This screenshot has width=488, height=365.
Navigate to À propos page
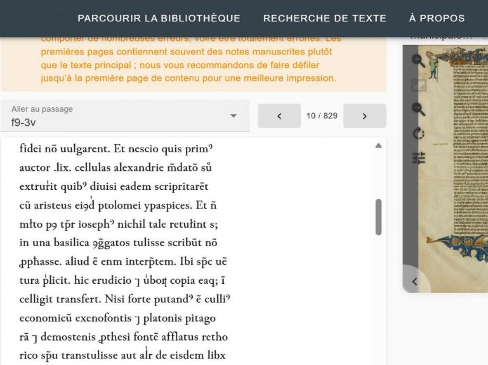(x=437, y=18)
